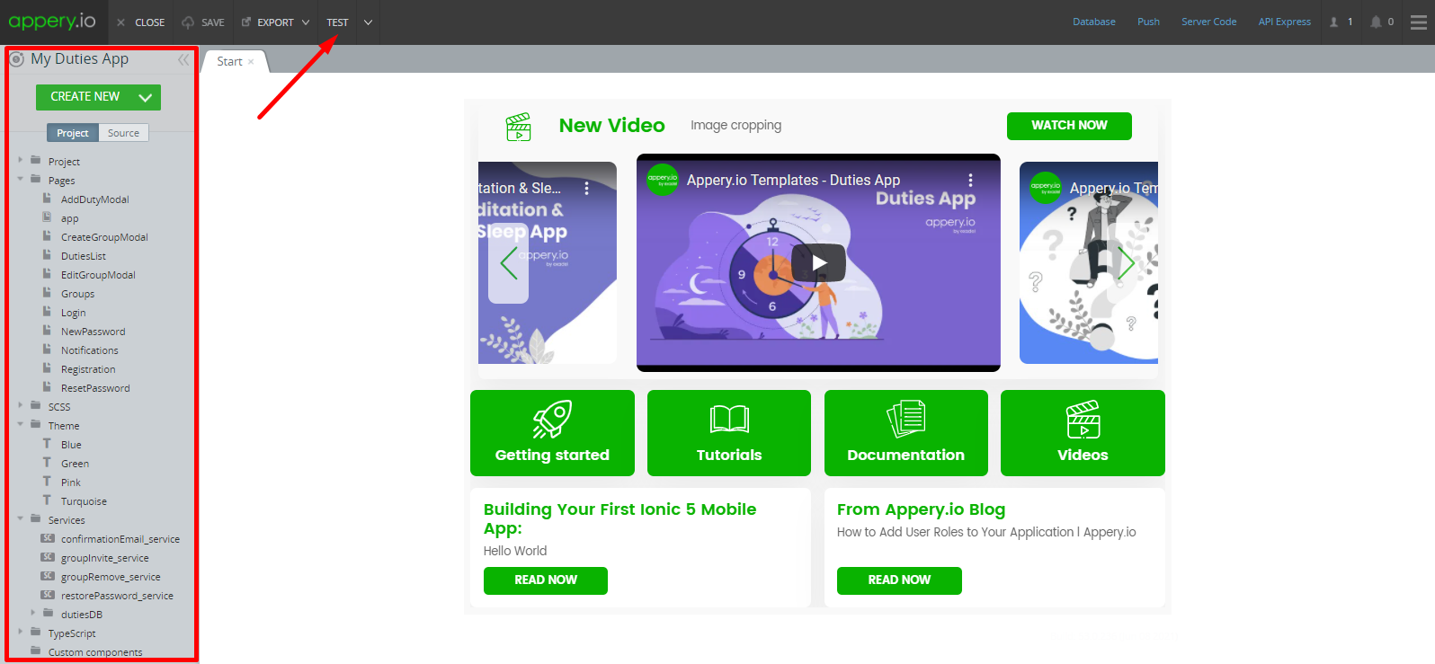Select the Blue theme
This screenshot has height=664, width=1435.
click(x=71, y=445)
